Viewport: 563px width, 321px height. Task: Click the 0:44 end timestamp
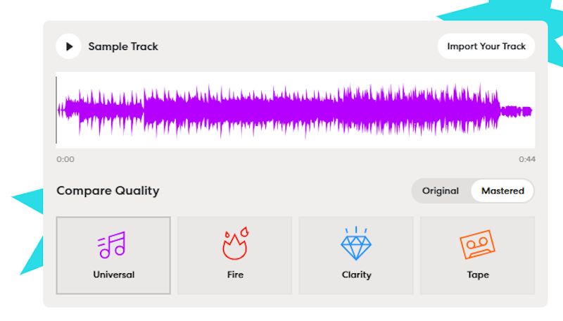(527, 159)
